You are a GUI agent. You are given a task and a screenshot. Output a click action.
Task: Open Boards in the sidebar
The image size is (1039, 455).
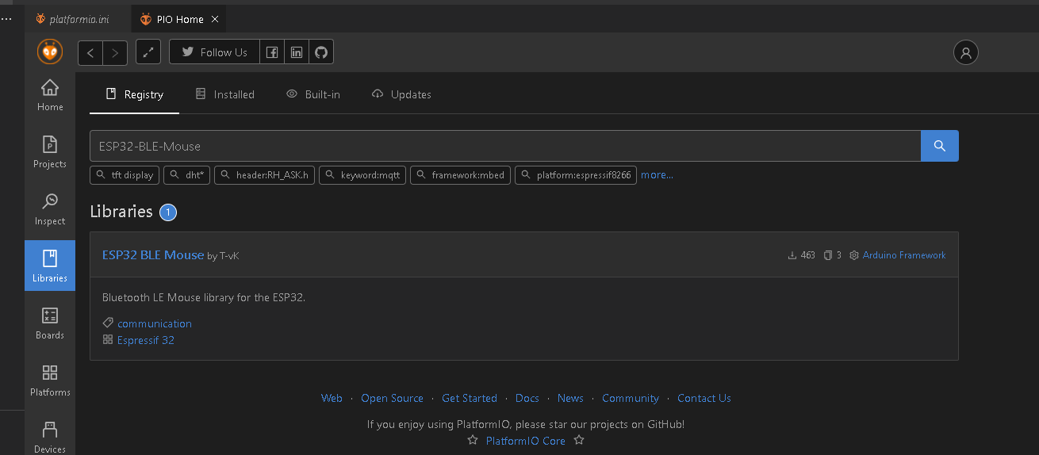[x=50, y=323]
